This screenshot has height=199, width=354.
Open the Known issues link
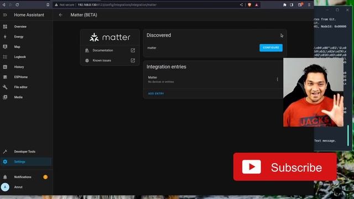click(110, 60)
